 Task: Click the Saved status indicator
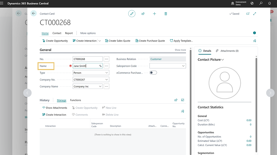[x=234, y=14]
